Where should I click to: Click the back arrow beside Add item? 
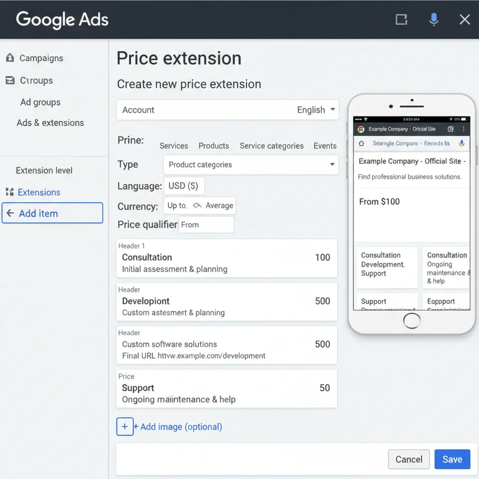(10, 213)
